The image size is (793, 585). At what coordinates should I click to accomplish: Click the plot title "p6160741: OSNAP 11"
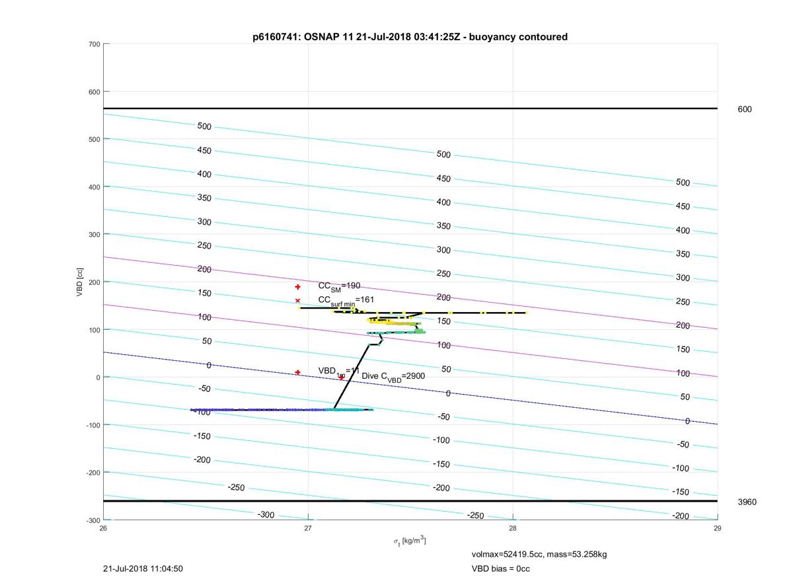pos(410,37)
